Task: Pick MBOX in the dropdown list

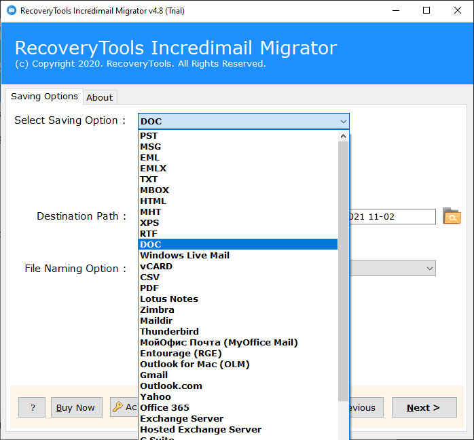Action: coord(238,190)
